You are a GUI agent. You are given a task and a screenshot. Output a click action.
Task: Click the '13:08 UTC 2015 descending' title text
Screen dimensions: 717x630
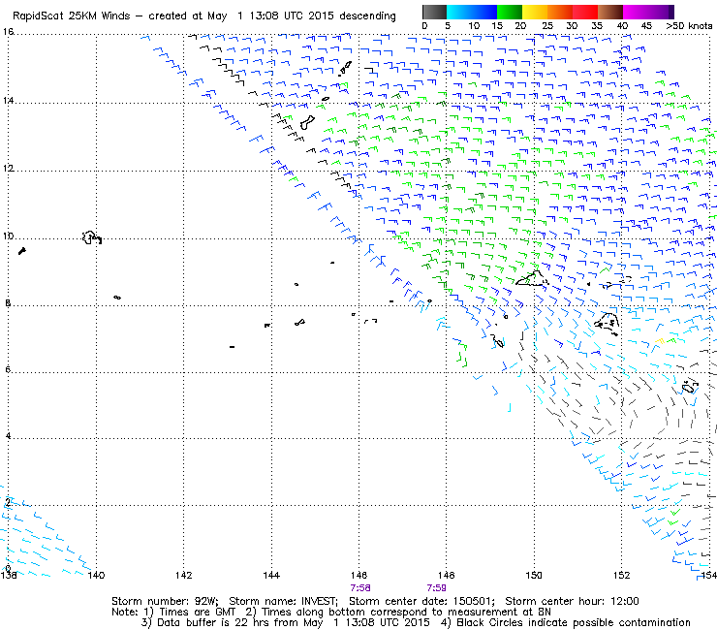tap(323, 16)
